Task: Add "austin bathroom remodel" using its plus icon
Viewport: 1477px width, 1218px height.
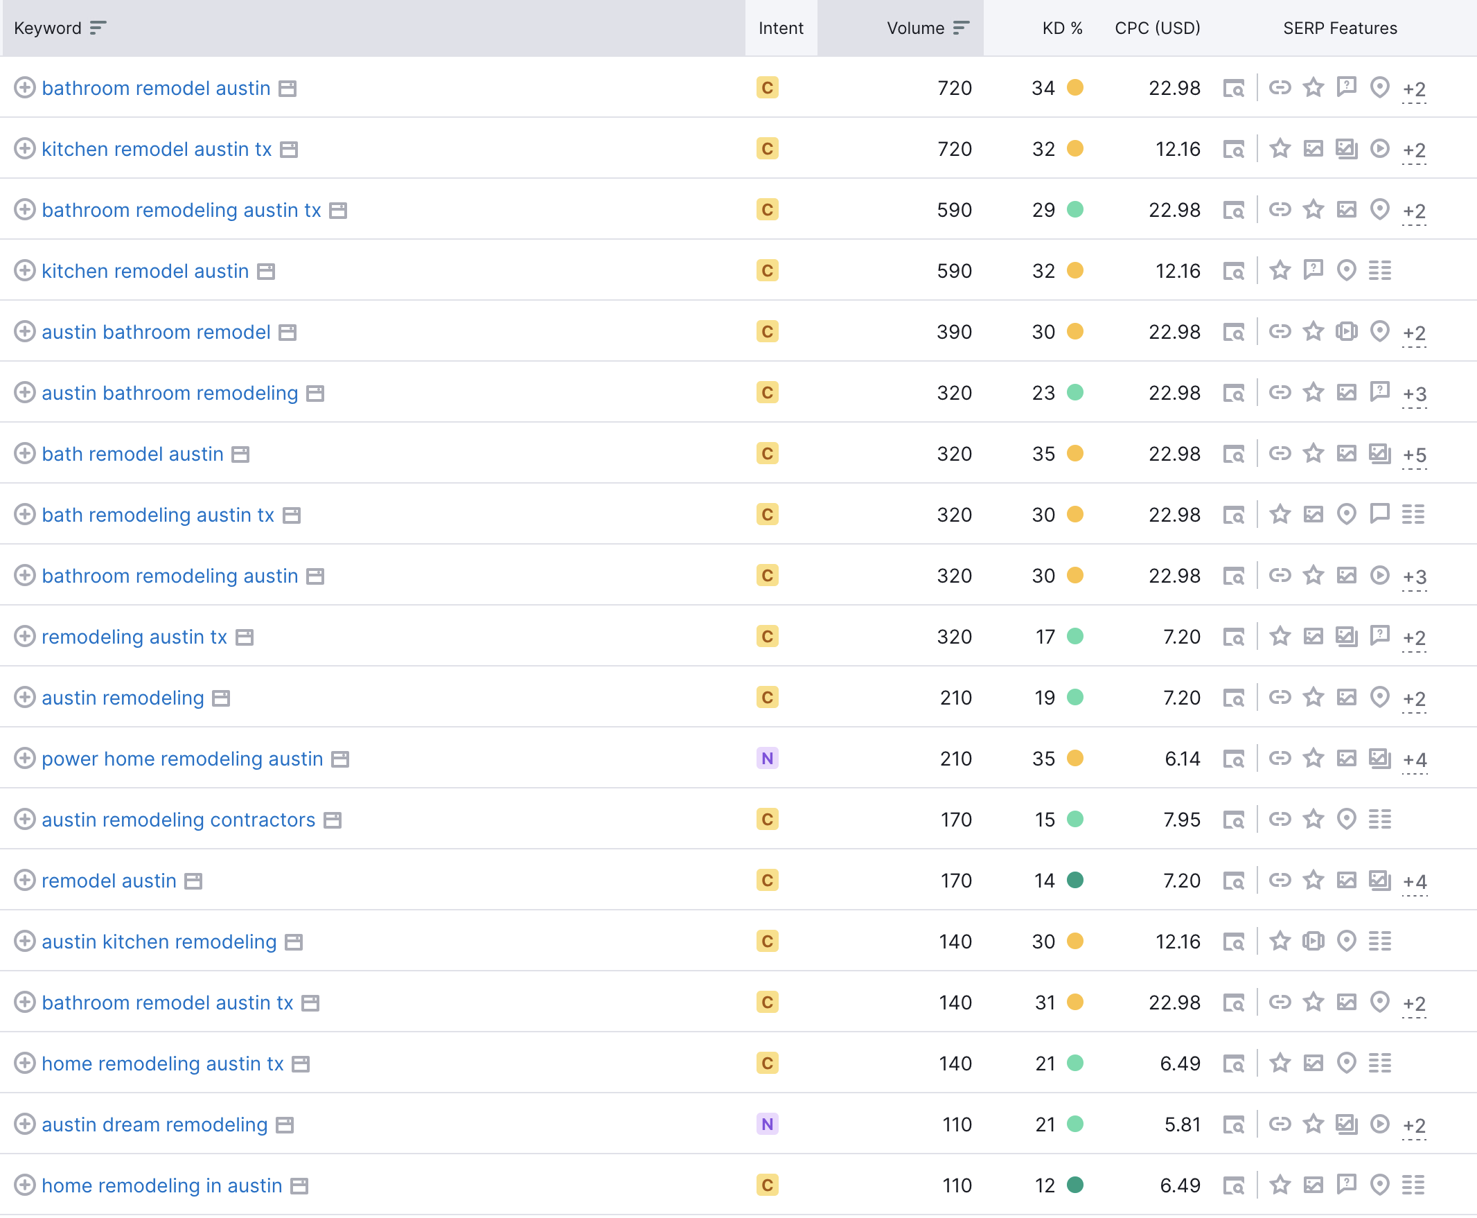Action: click(x=25, y=332)
